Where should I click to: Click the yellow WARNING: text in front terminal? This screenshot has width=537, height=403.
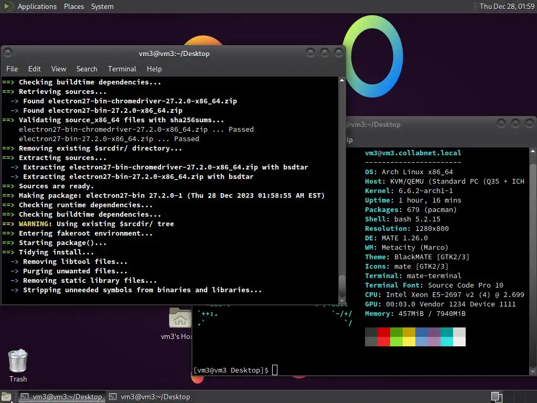point(35,224)
